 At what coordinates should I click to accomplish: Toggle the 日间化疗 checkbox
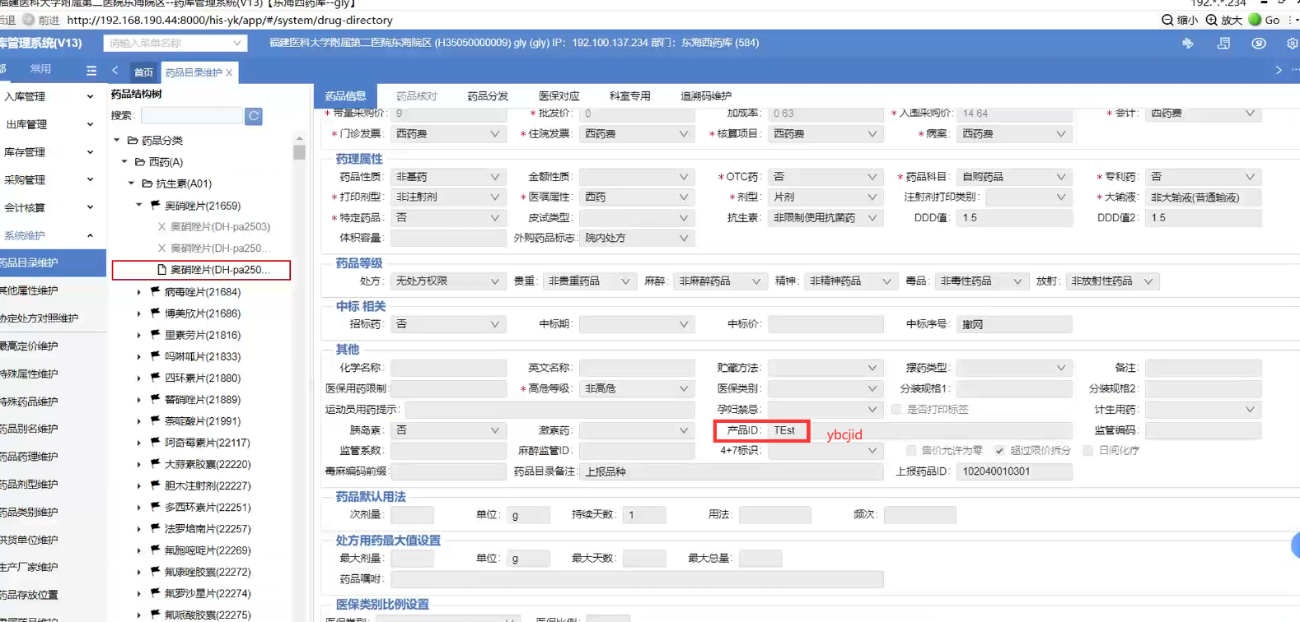pos(1088,450)
